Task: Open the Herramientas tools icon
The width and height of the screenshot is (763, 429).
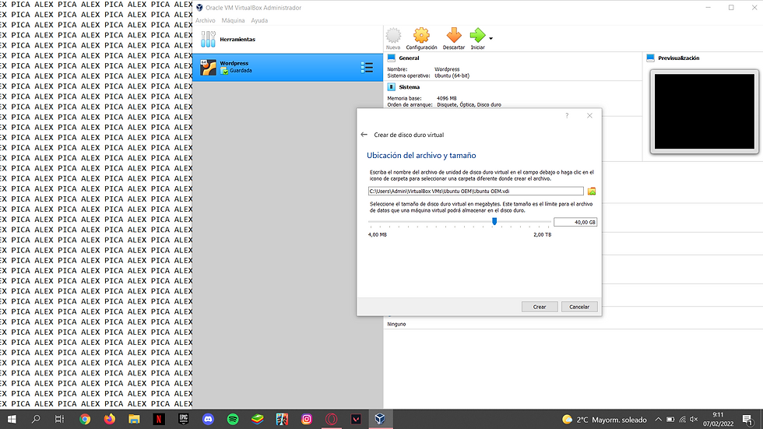Action: [x=209, y=40]
